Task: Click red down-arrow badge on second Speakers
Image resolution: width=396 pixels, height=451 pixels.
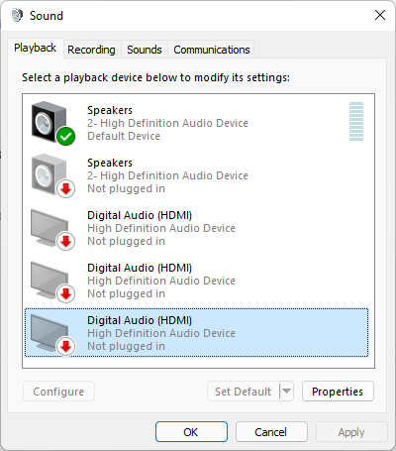Action: click(66, 189)
